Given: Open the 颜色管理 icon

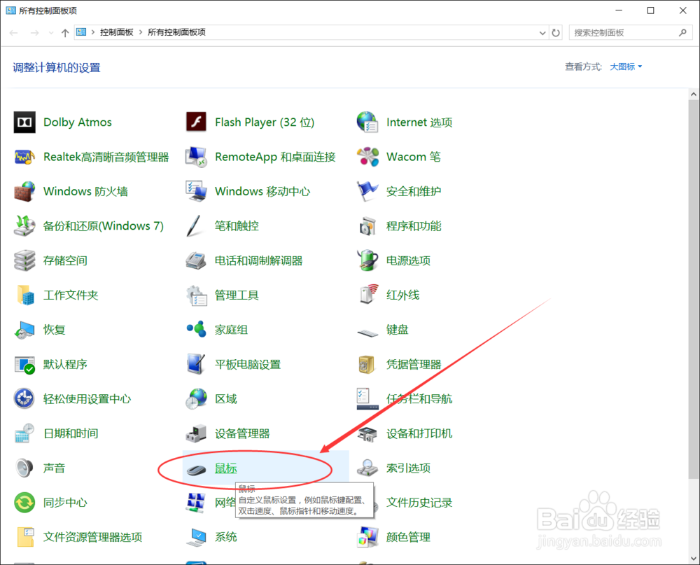Looking at the screenshot, I should 367,537.
